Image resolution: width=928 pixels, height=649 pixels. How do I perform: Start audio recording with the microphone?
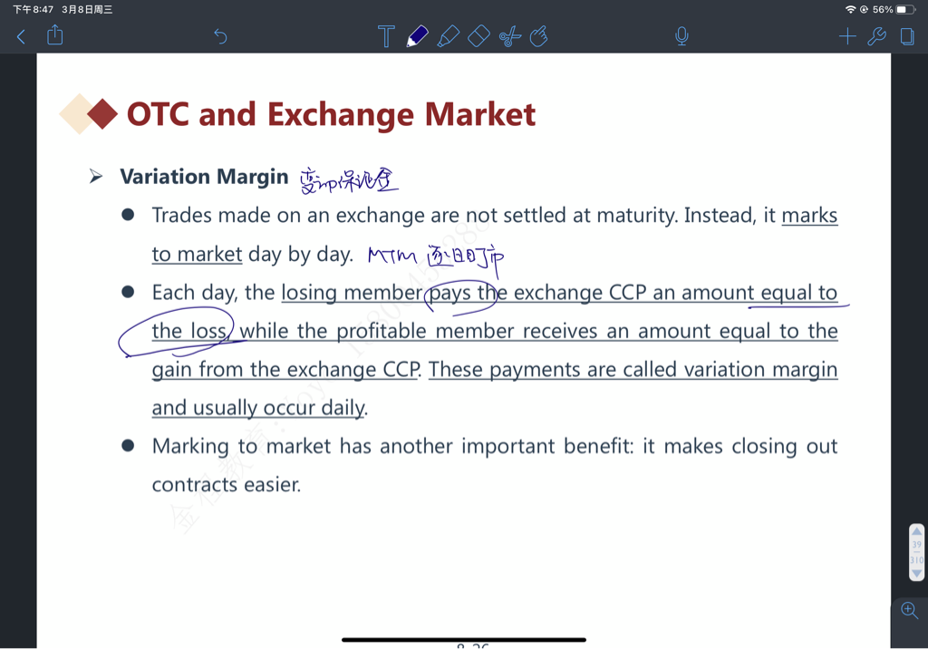[x=681, y=36]
